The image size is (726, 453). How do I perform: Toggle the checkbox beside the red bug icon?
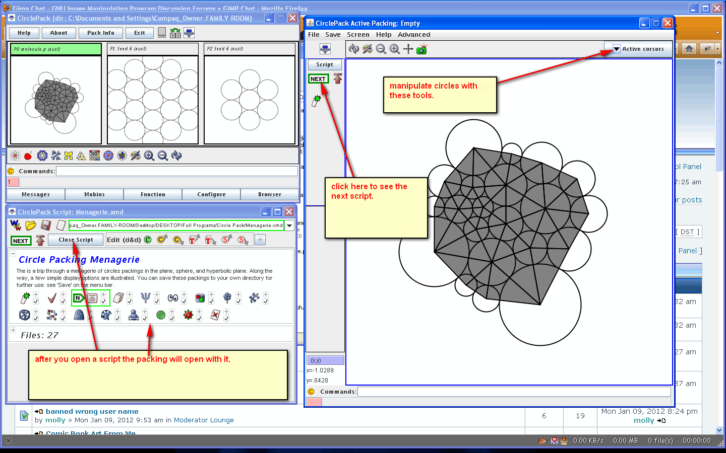pos(199,319)
